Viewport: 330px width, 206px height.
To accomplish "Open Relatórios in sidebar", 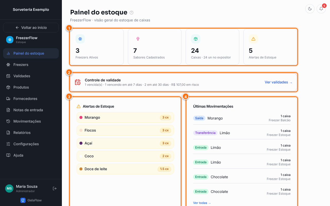I will (x=31, y=133).
